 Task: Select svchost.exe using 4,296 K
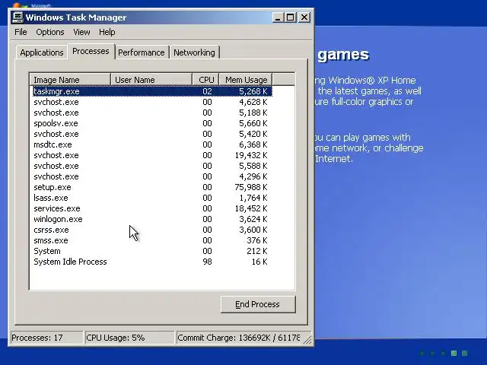point(152,176)
